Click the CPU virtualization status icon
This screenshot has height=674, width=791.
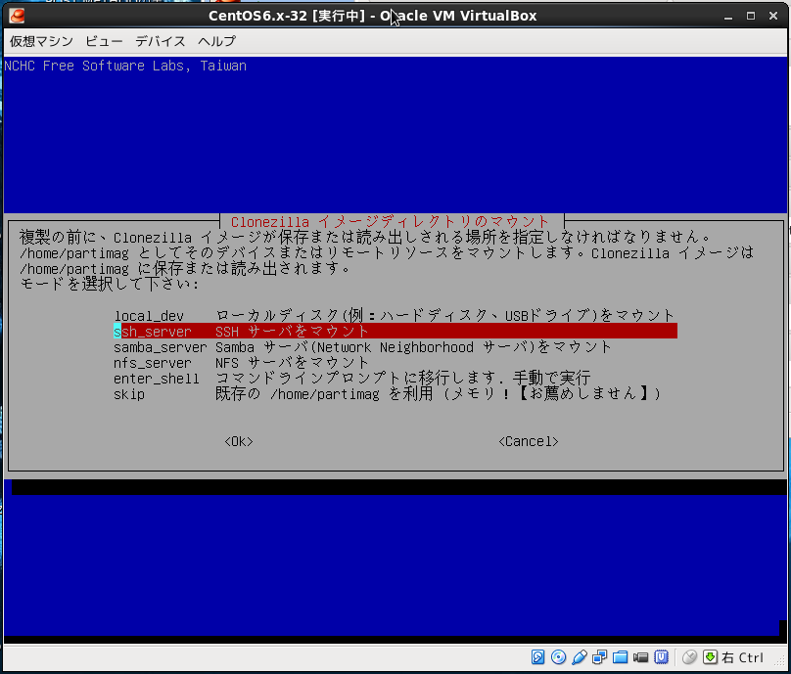pyautogui.click(x=662, y=657)
